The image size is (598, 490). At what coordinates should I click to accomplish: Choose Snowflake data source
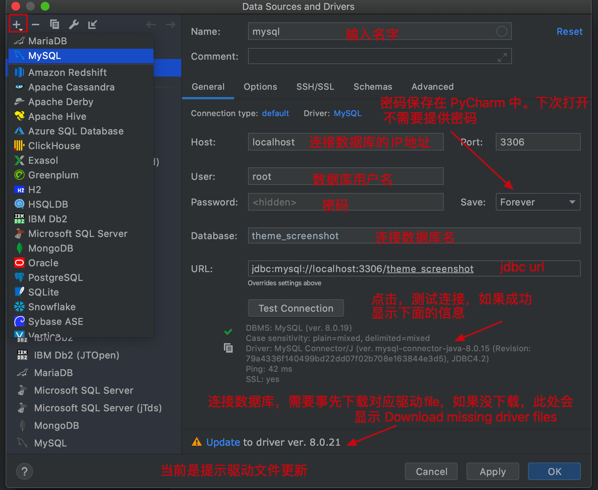(81, 307)
